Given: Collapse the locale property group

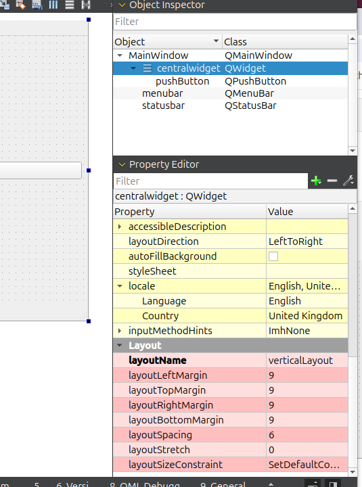Looking at the screenshot, I should (120, 286).
